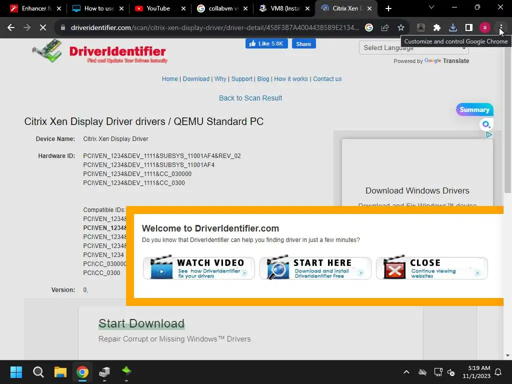The height and width of the screenshot is (384, 512).
Task: Toggle the browser side panel
Action: [x=469, y=28]
